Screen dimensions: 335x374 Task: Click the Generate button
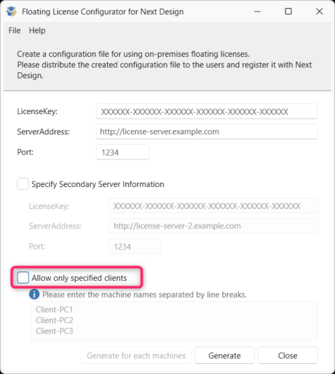(224, 355)
